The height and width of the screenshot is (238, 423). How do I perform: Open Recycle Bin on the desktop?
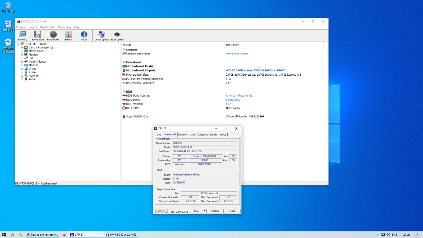[8, 7]
